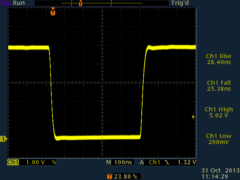Screen dimensions: 240x180
Task: Click the orange trigger position marker above the grid
Action: pos(53,12)
